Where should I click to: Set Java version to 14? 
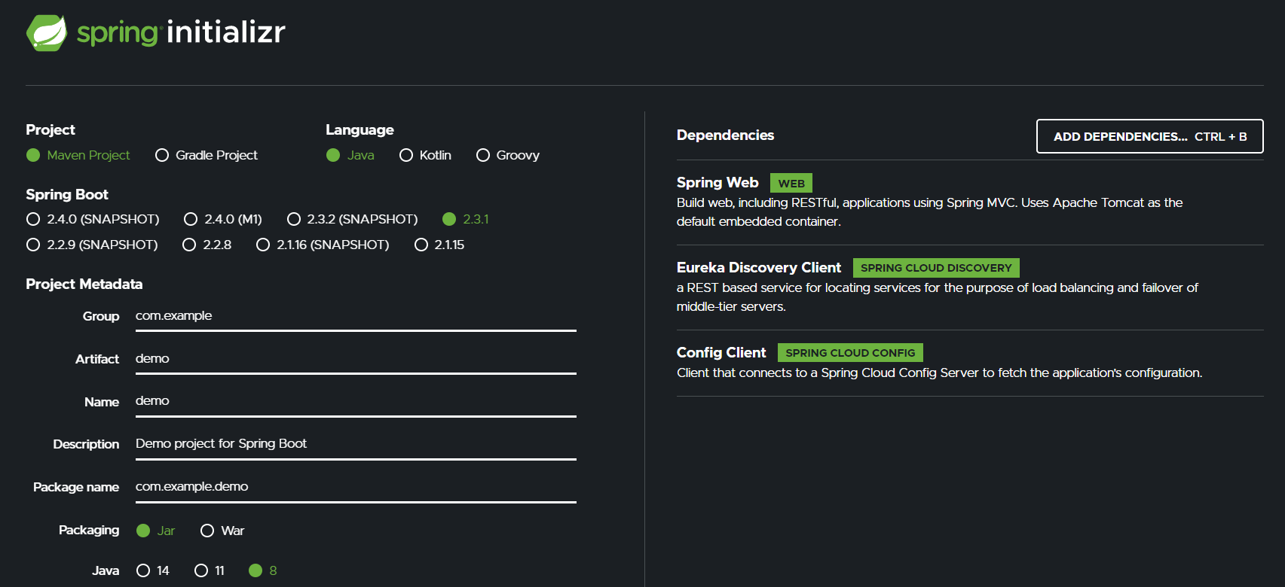click(x=143, y=570)
